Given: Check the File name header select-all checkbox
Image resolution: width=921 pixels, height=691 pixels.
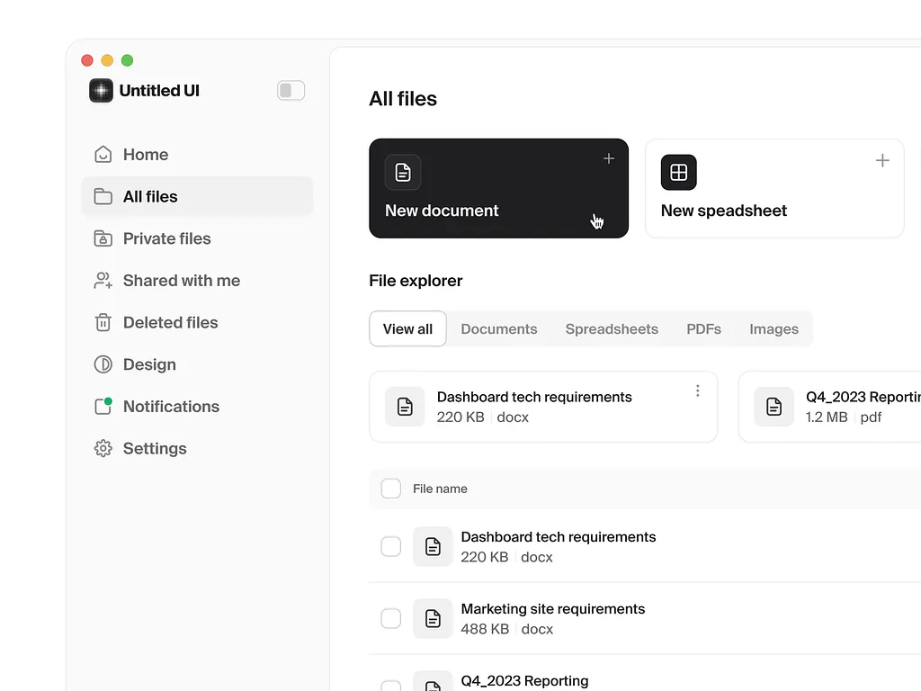Looking at the screenshot, I should coord(391,489).
